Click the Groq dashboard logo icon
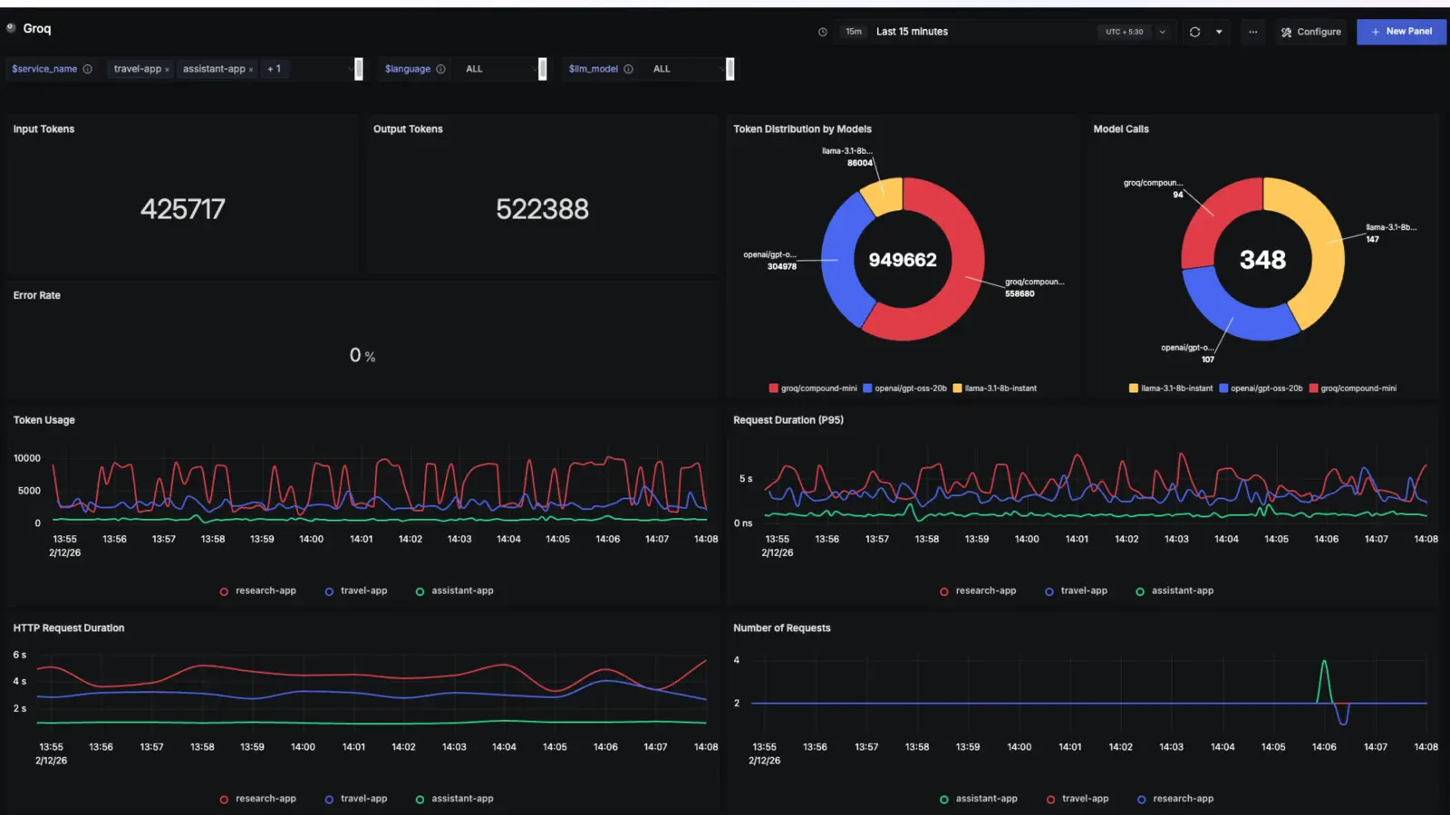This screenshot has width=1450, height=815. click(11, 28)
